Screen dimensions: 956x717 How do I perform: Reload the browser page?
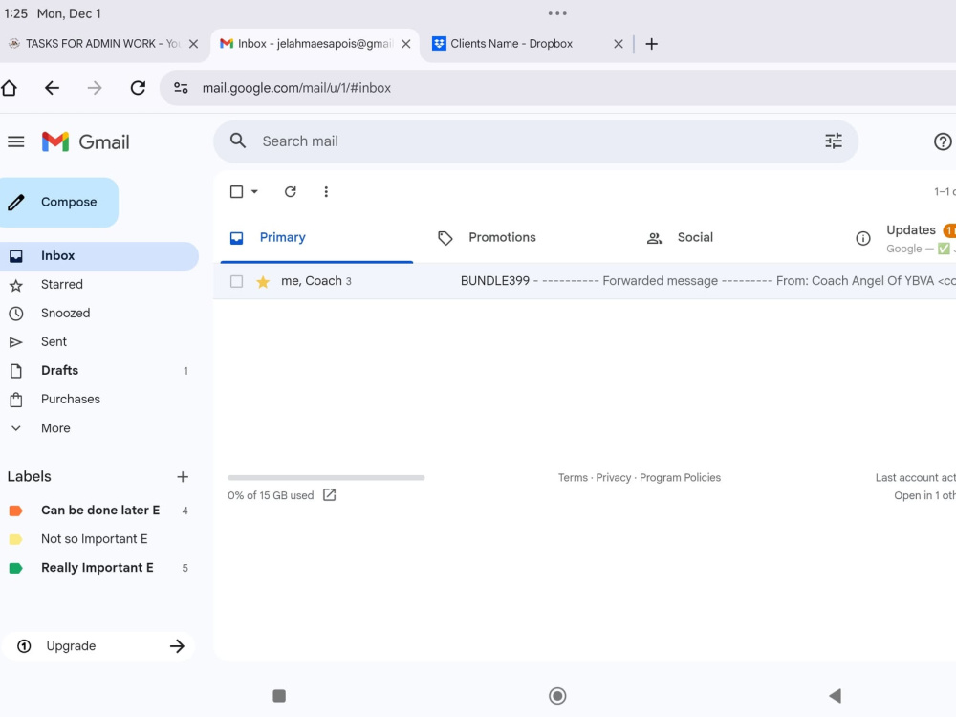(138, 88)
